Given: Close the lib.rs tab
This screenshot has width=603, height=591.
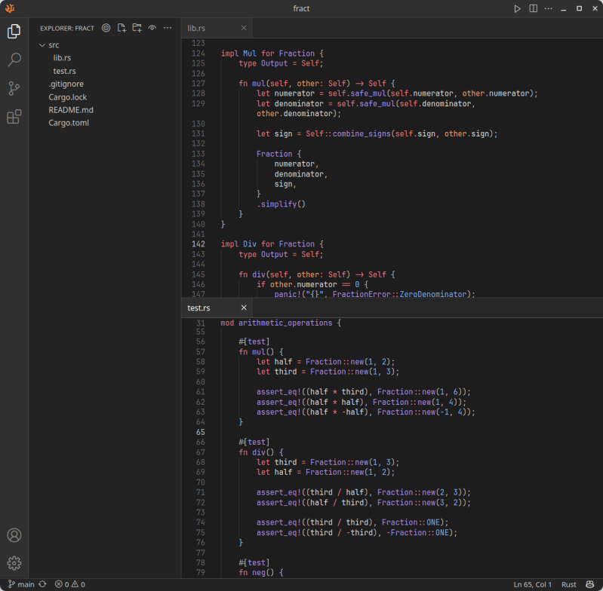Looking at the screenshot, I should tap(244, 28).
